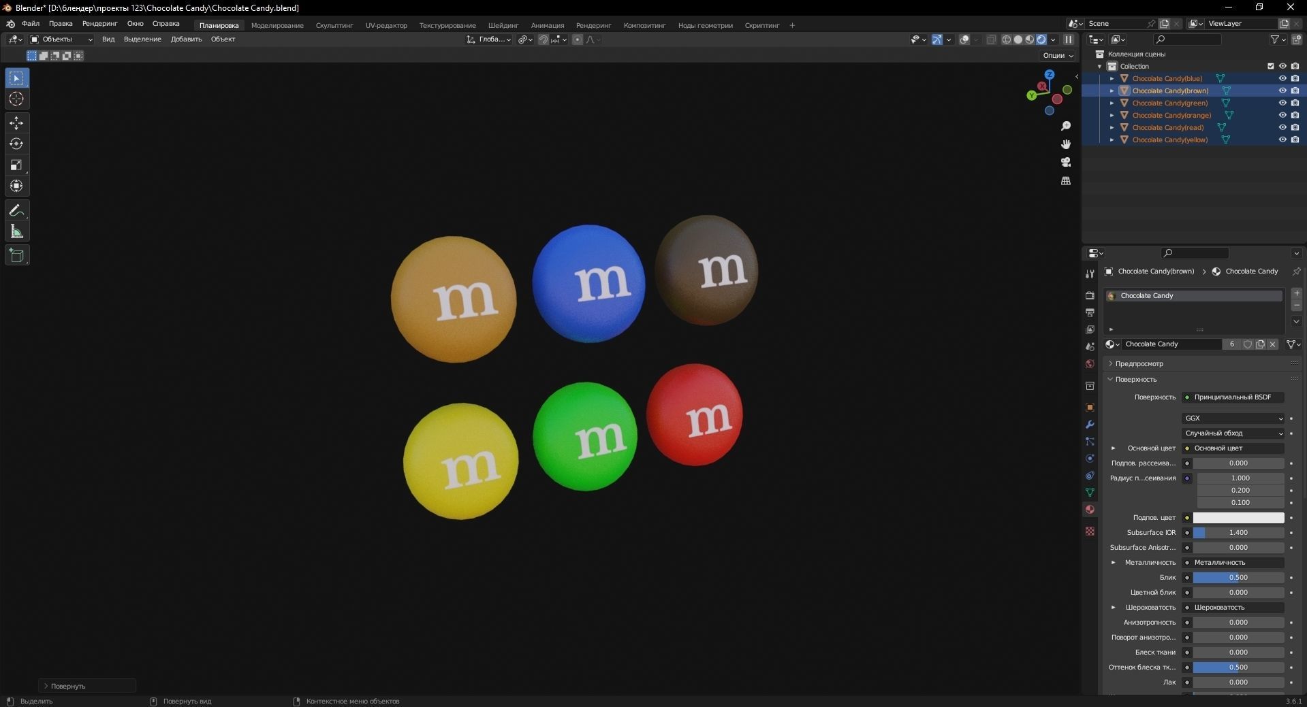Switch viewport to wireframe shading

(1007, 39)
